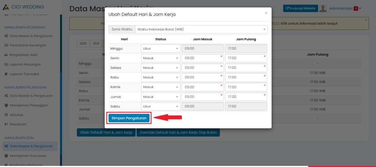Open the Minggu status dropdown
Image resolution: width=376 pixels, height=167 pixels.
pos(160,49)
